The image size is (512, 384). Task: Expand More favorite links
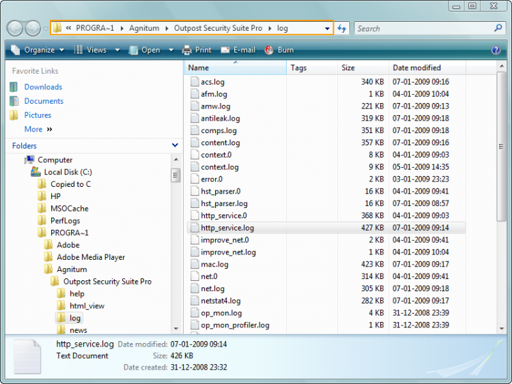(x=38, y=129)
